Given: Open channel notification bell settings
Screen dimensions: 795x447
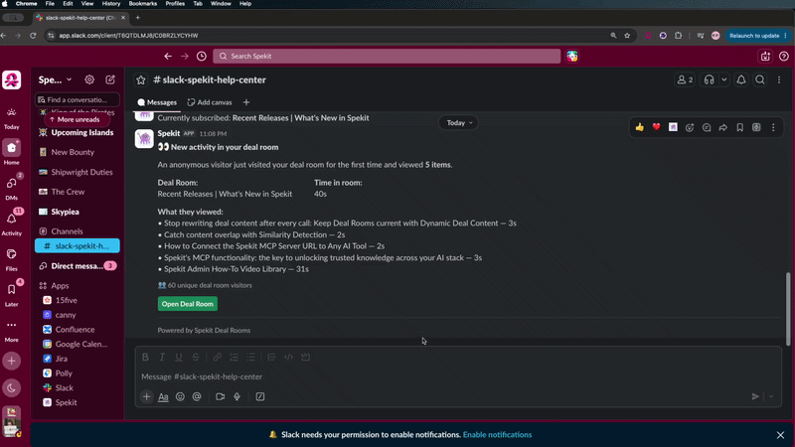Looking at the screenshot, I should click(741, 80).
